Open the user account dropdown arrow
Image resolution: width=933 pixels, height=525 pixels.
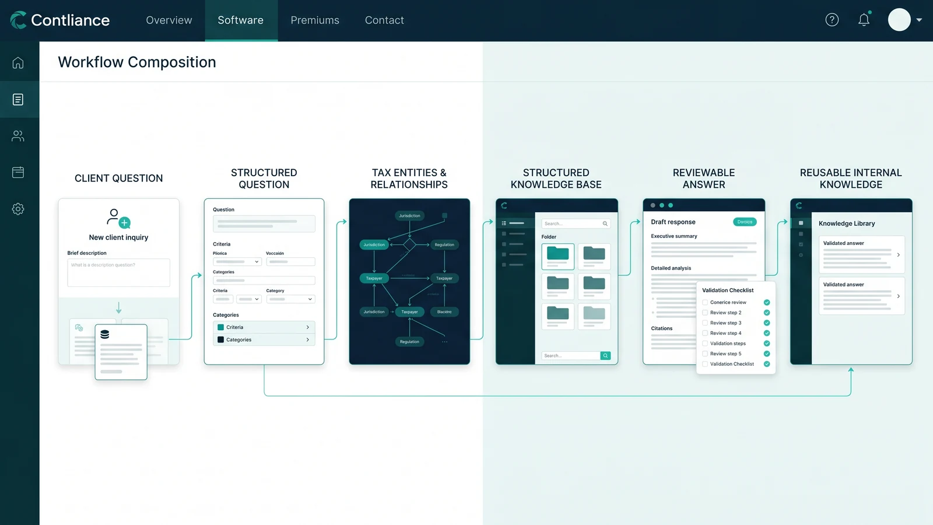(x=919, y=20)
